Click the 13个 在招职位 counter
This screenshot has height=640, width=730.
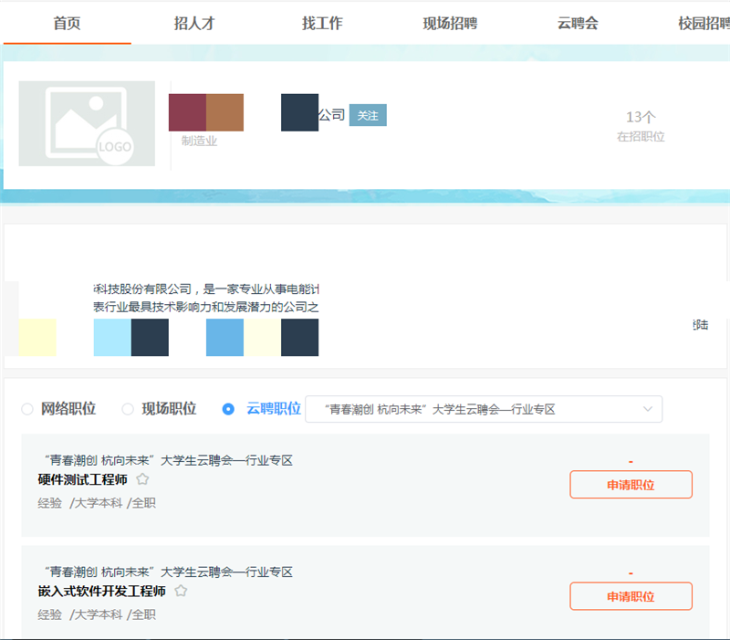pyautogui.click(x=641, y=126)
